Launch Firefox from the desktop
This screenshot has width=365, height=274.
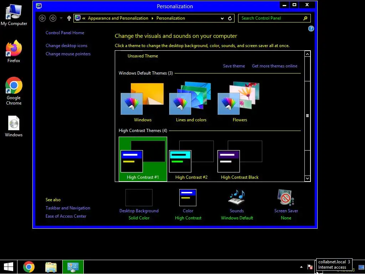click(14, 51)
